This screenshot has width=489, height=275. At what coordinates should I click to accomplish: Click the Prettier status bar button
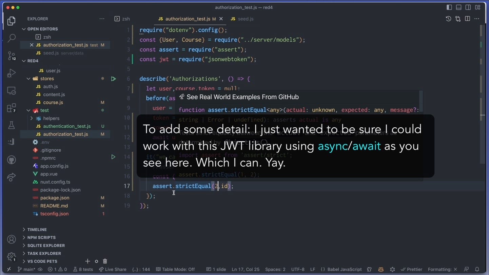[411, 270]
